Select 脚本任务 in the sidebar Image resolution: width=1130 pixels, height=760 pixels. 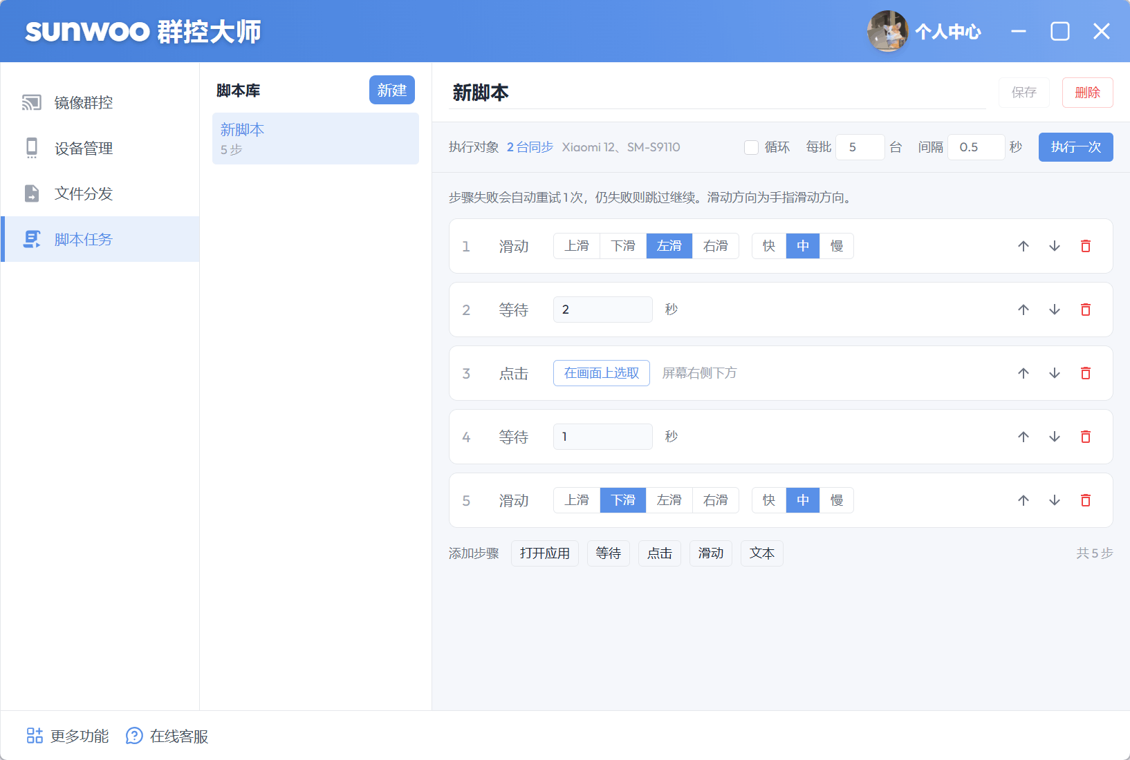click(100, 239)
